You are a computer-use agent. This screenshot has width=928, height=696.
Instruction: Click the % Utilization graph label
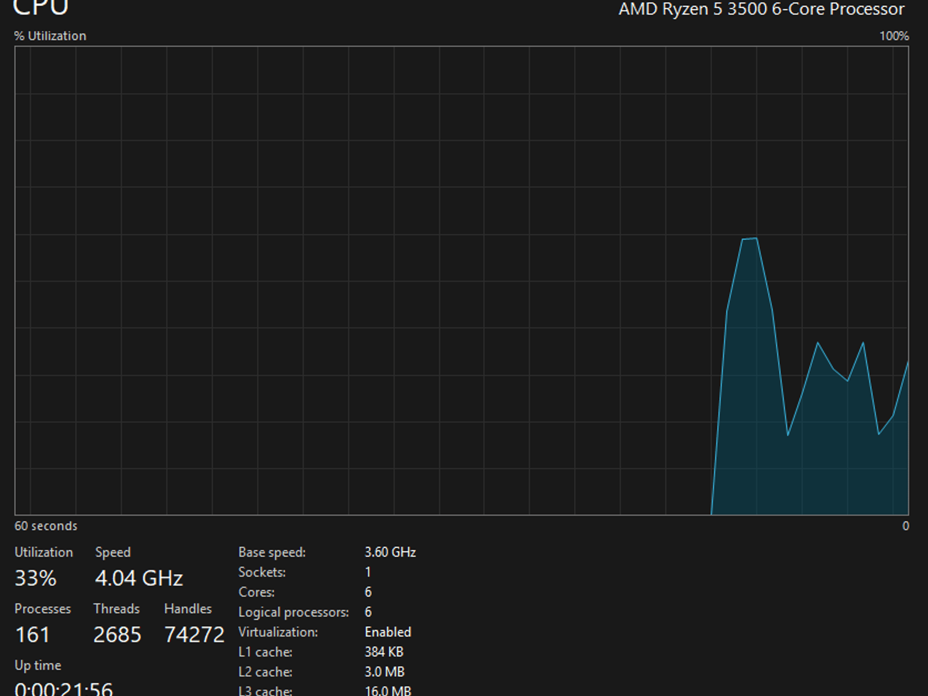tap(50, 36)
